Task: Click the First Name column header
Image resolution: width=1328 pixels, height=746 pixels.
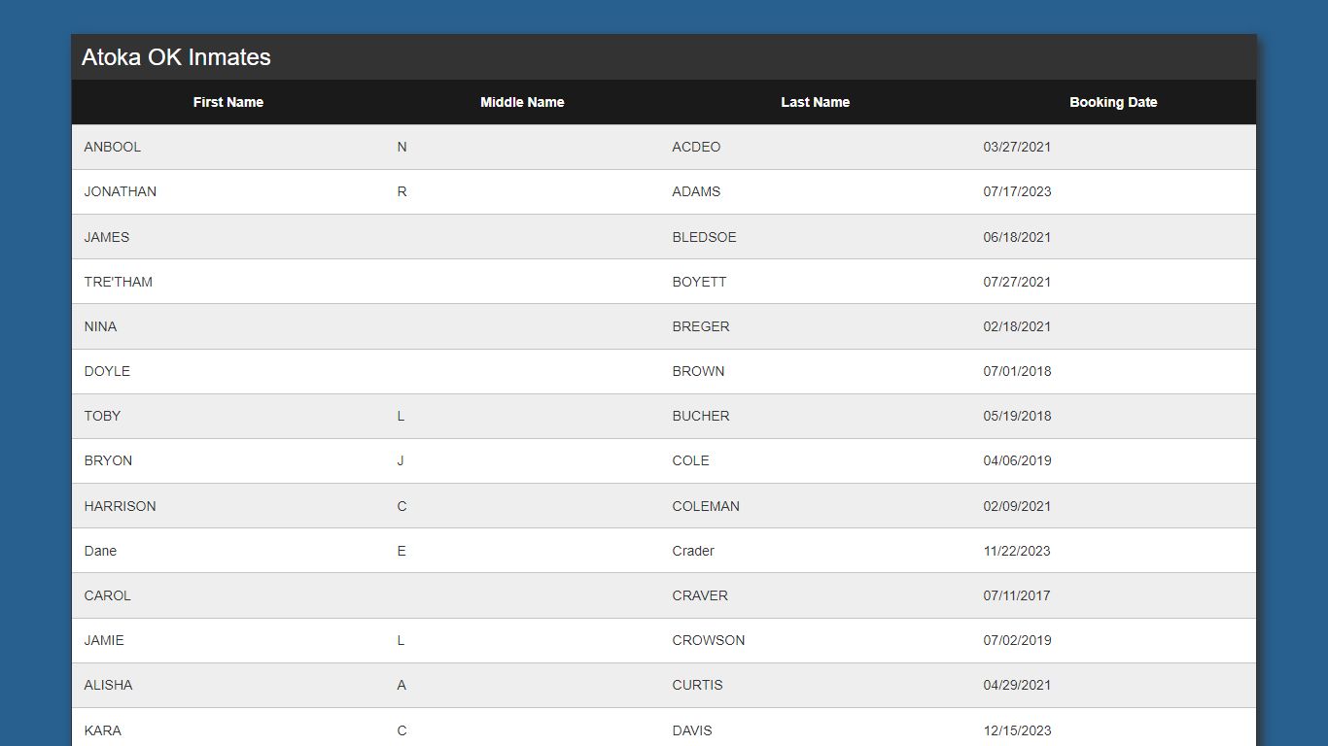Action: (x=228, y=102)
